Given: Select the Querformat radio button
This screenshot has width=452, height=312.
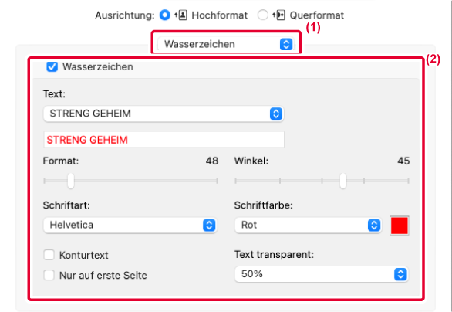Looking at the screenshot, I should (262, 15).
